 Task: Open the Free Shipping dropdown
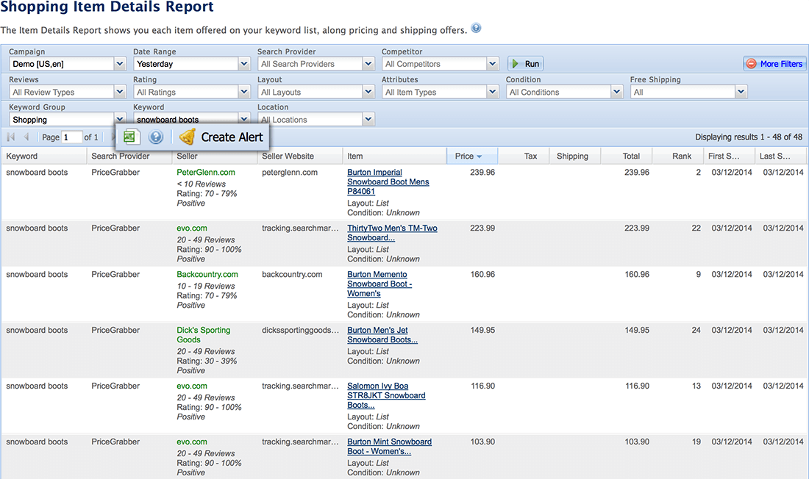click(x=688, y=92)
